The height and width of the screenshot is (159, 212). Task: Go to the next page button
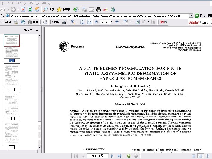click(112, 156)
